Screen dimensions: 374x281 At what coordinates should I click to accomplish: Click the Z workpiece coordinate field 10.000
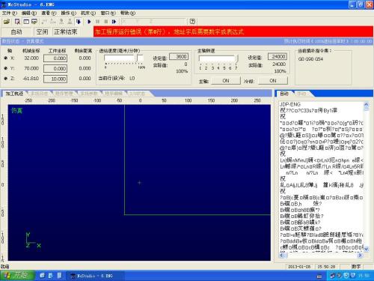tap(55, 79)
